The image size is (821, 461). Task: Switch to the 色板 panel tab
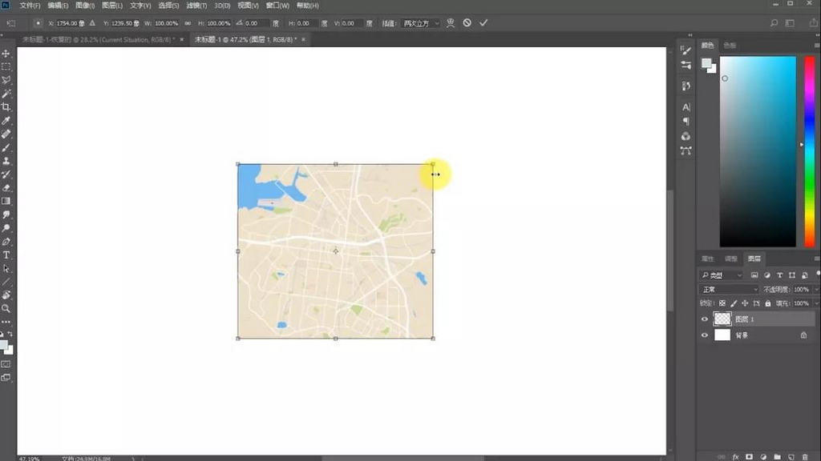click(730, 46)
